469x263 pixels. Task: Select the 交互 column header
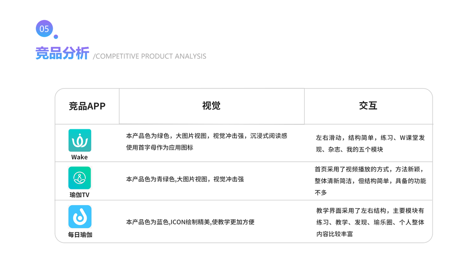click(368, 106)
